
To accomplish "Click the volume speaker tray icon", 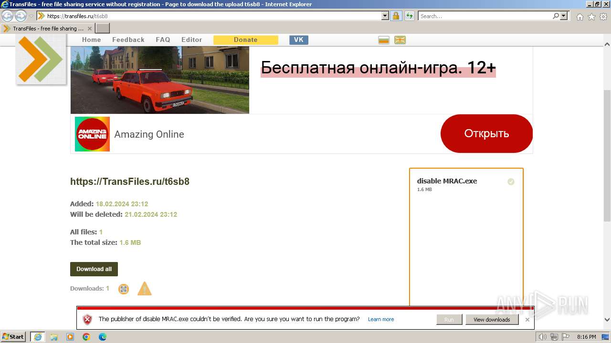I will pyautogui.click(x=542, y=337).
